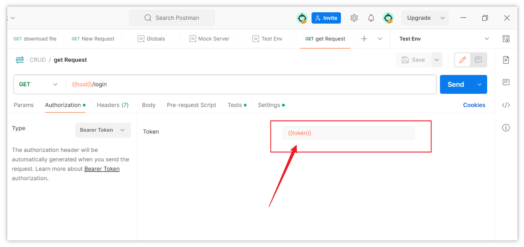Image resolution: width=524 pixels, height=247 pixels.
Task: Switch to the Globals tab
Action: coord(151,39)
